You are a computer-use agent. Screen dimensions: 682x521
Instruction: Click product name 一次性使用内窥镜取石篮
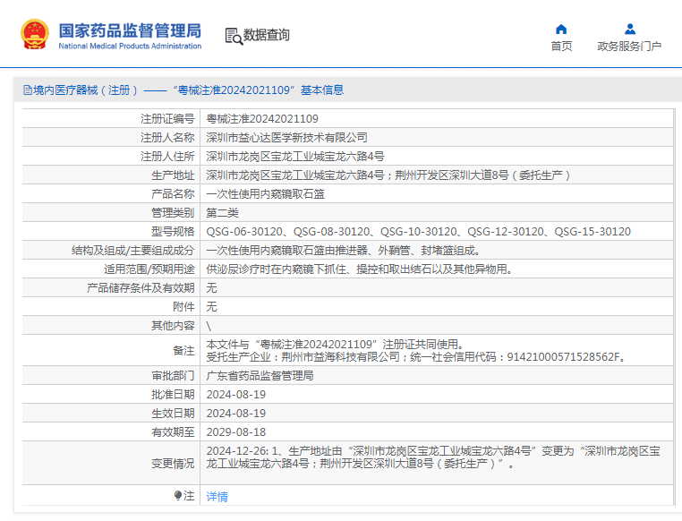[265, 194]
